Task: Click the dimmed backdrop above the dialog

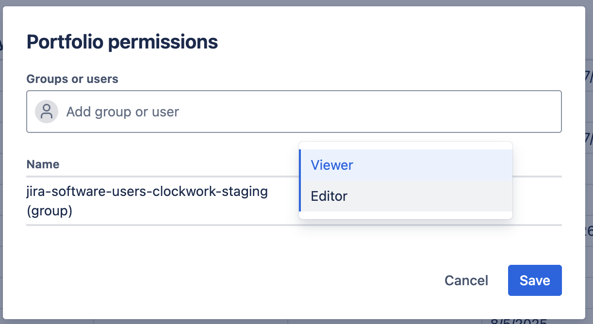Action: (291, 2)
